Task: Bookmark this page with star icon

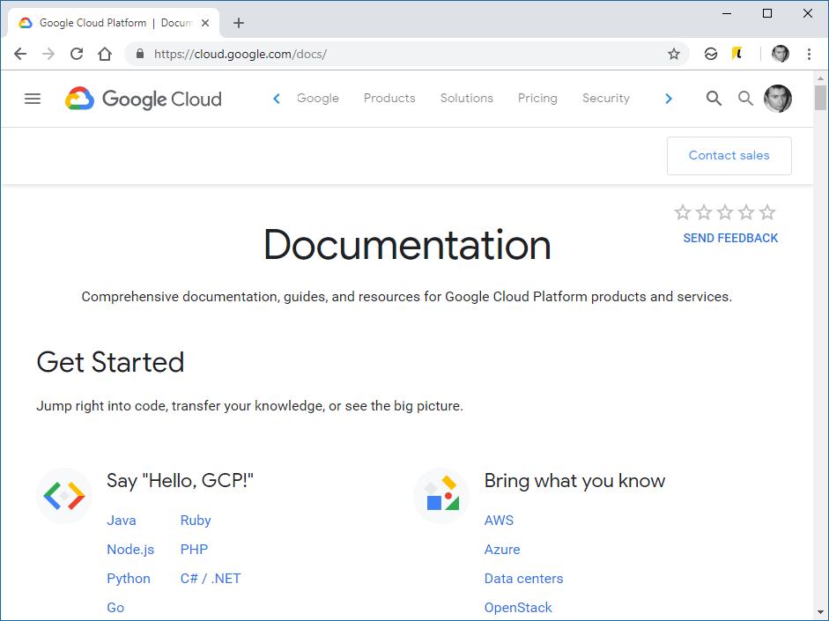Action: pos(674,54)
